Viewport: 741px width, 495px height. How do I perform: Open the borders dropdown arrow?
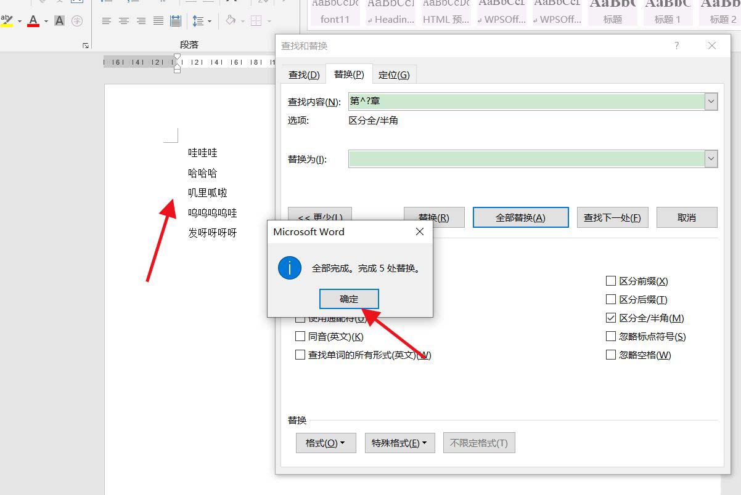tap(270, 21)
